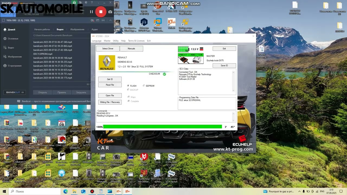Viewport: 347px width, 195px height.
Task: Select Maps radio button
Action: click(129, 97)
